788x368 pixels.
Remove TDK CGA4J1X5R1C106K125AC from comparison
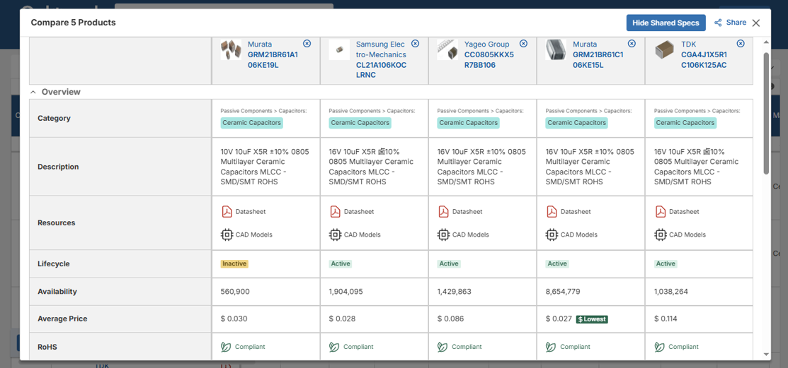[741, 44]
